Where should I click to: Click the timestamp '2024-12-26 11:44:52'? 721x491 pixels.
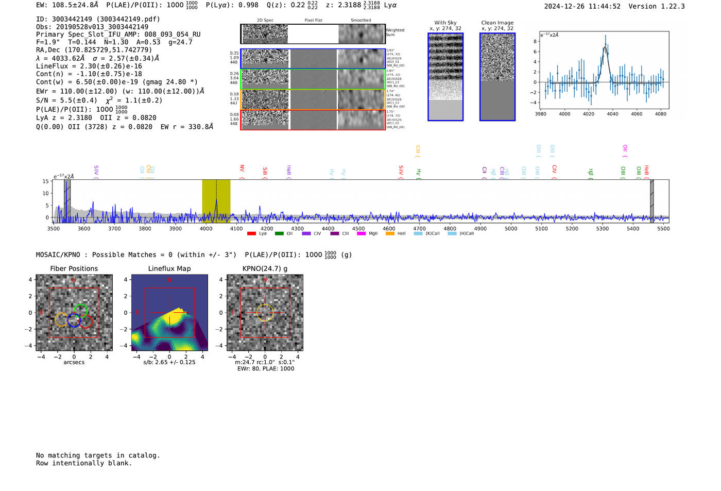click(582, 6)
